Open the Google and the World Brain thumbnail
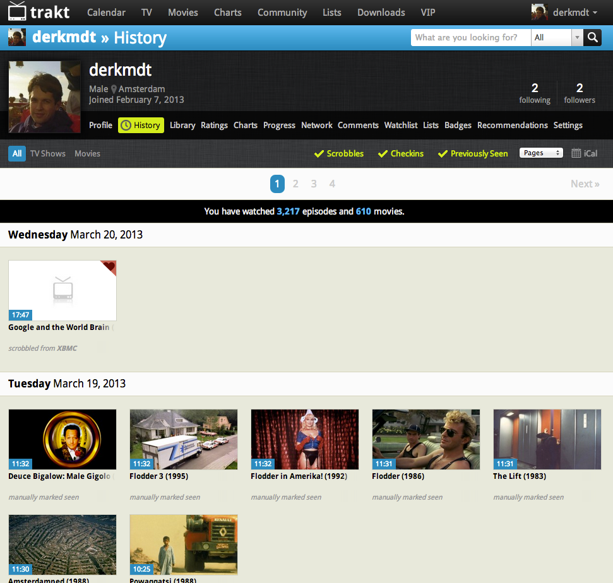The width and height of the screenshot is (613, 583). coord(62,290)
